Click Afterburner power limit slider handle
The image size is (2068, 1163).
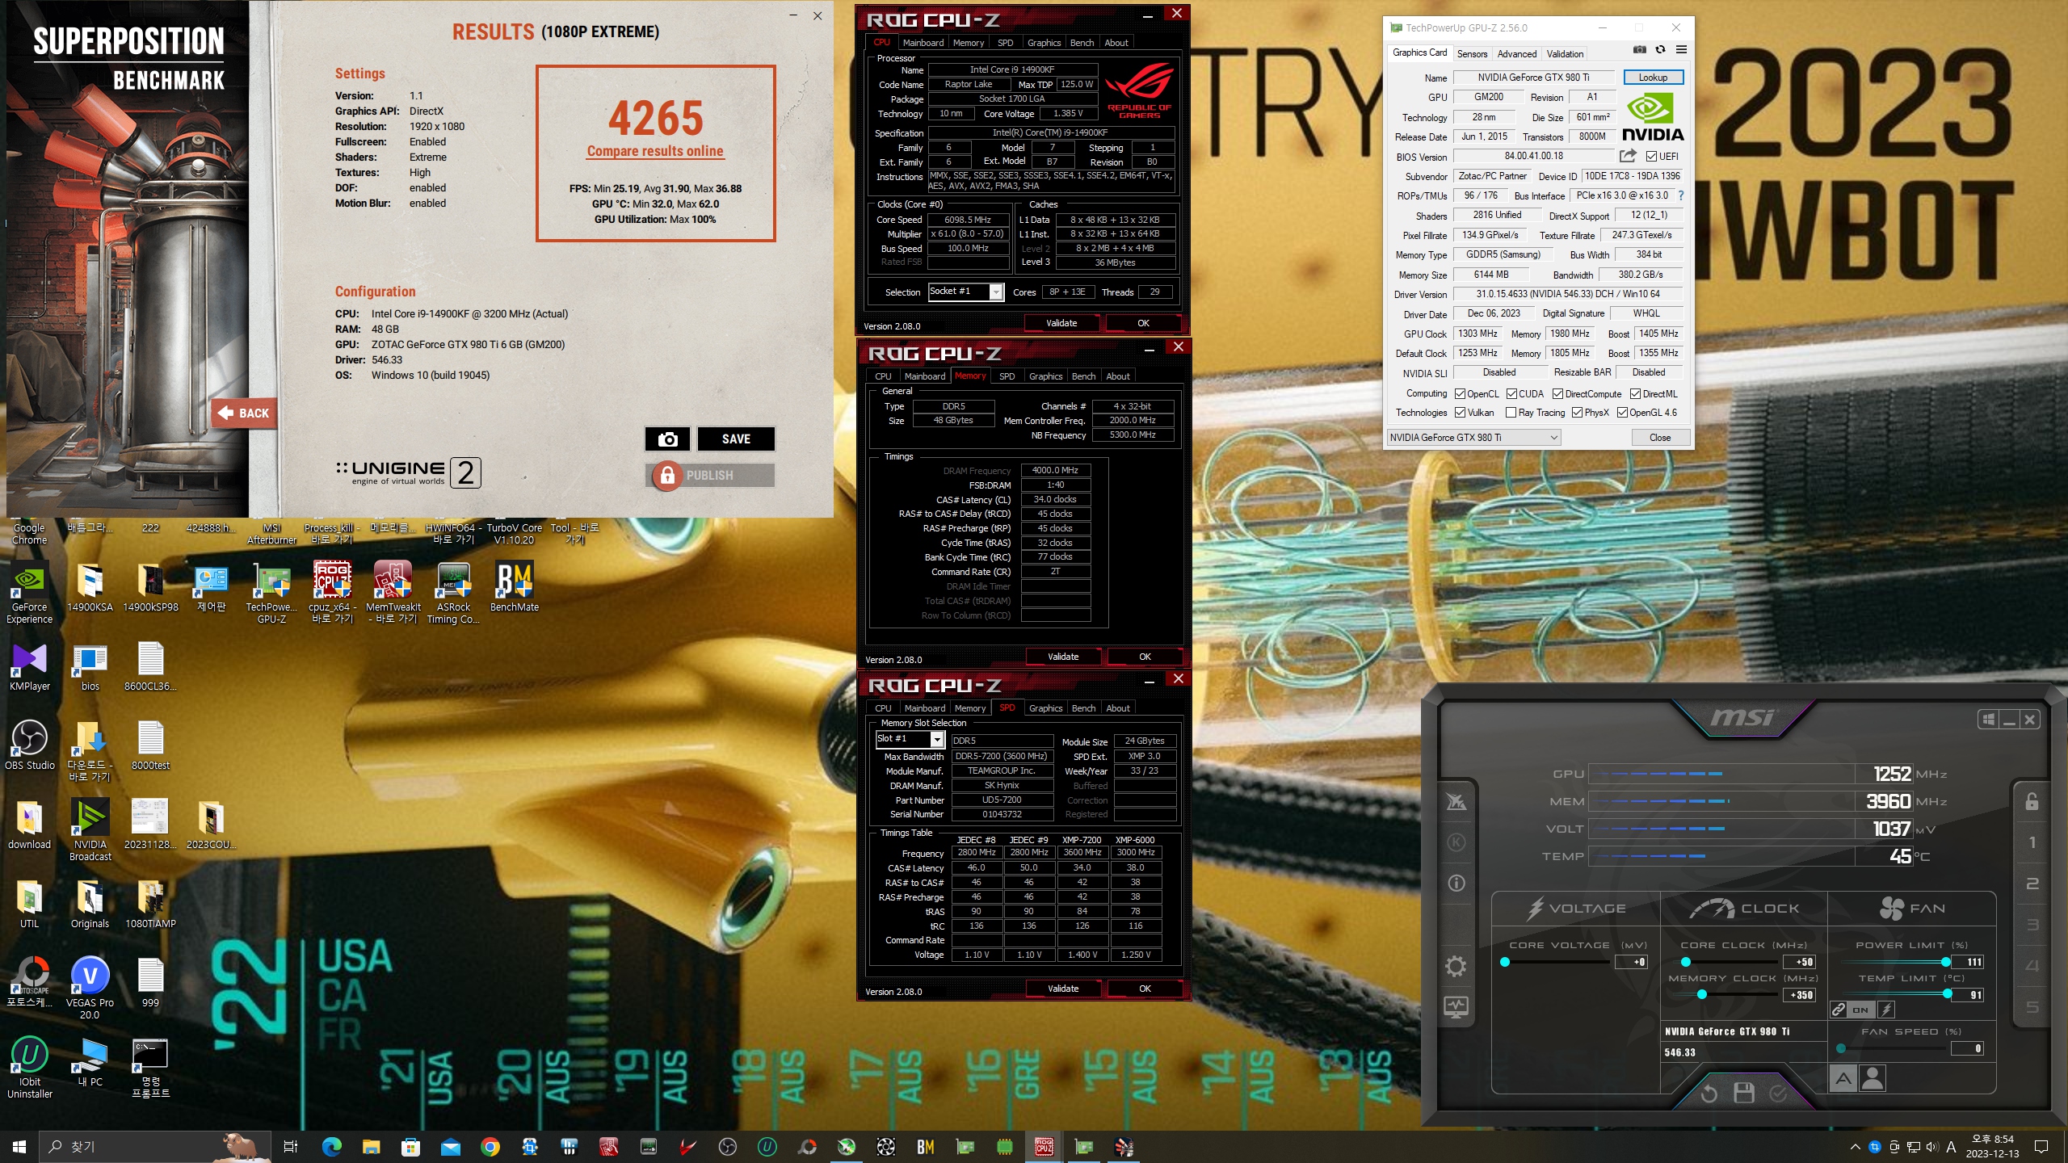[x=1946, y=962]
